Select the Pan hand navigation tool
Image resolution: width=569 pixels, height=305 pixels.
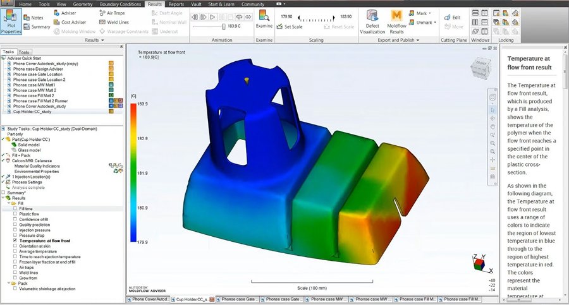click(493, 126)
